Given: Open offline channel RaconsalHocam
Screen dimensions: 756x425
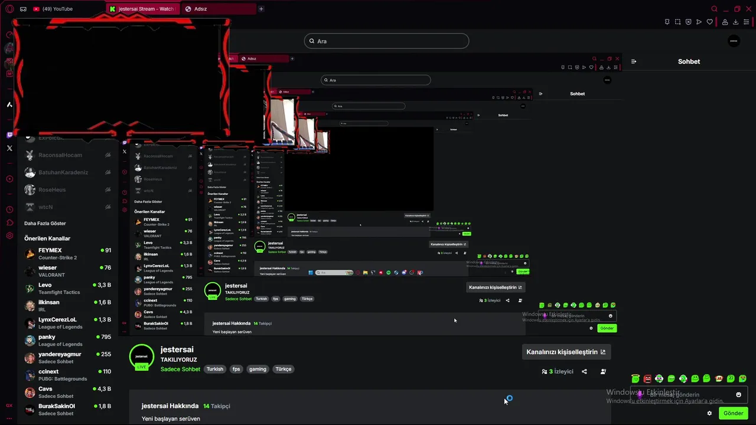Looking at the screenshot, I should point(67,155).
